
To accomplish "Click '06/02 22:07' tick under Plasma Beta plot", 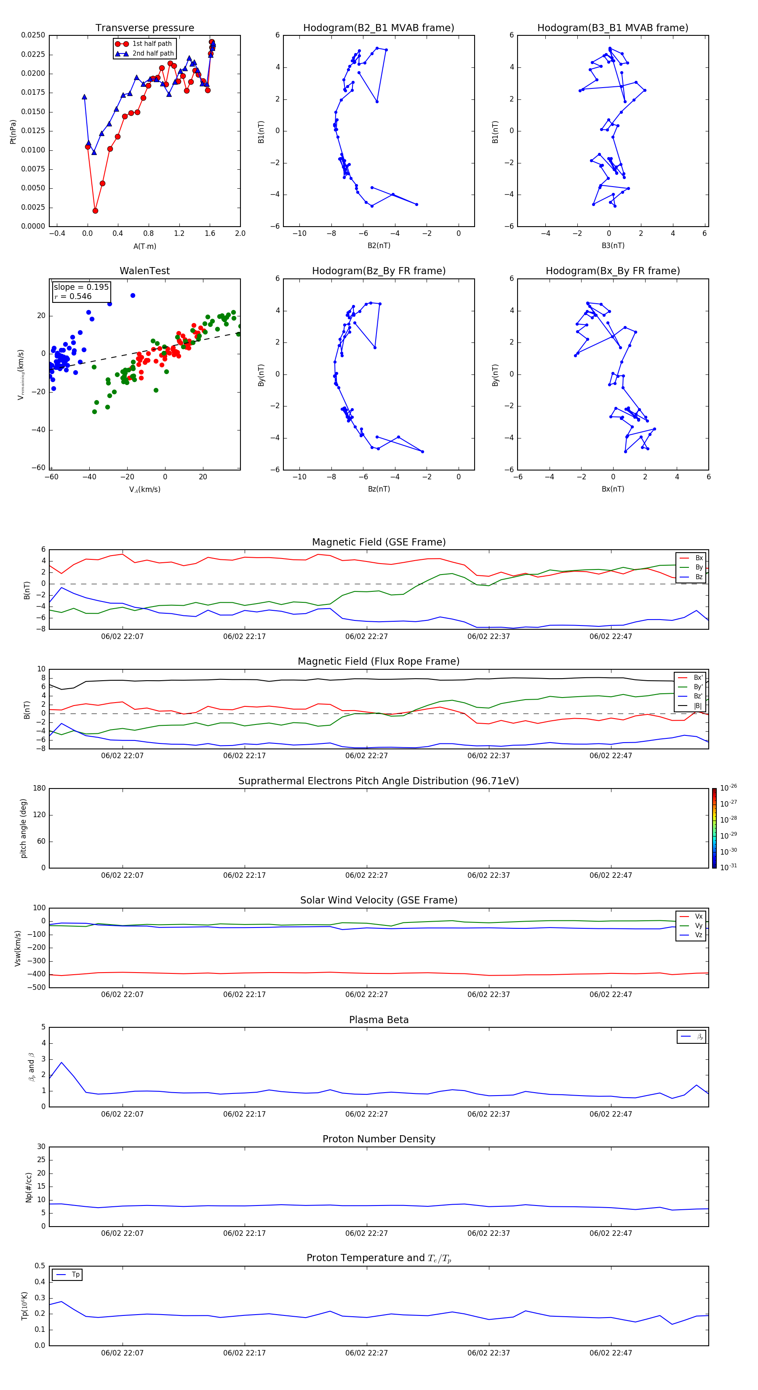I will 123,1114.
